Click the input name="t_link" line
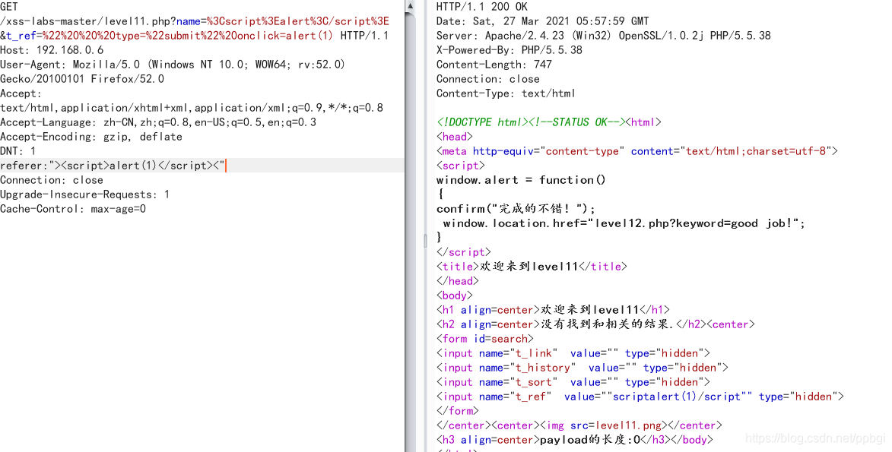 (573, 353)
